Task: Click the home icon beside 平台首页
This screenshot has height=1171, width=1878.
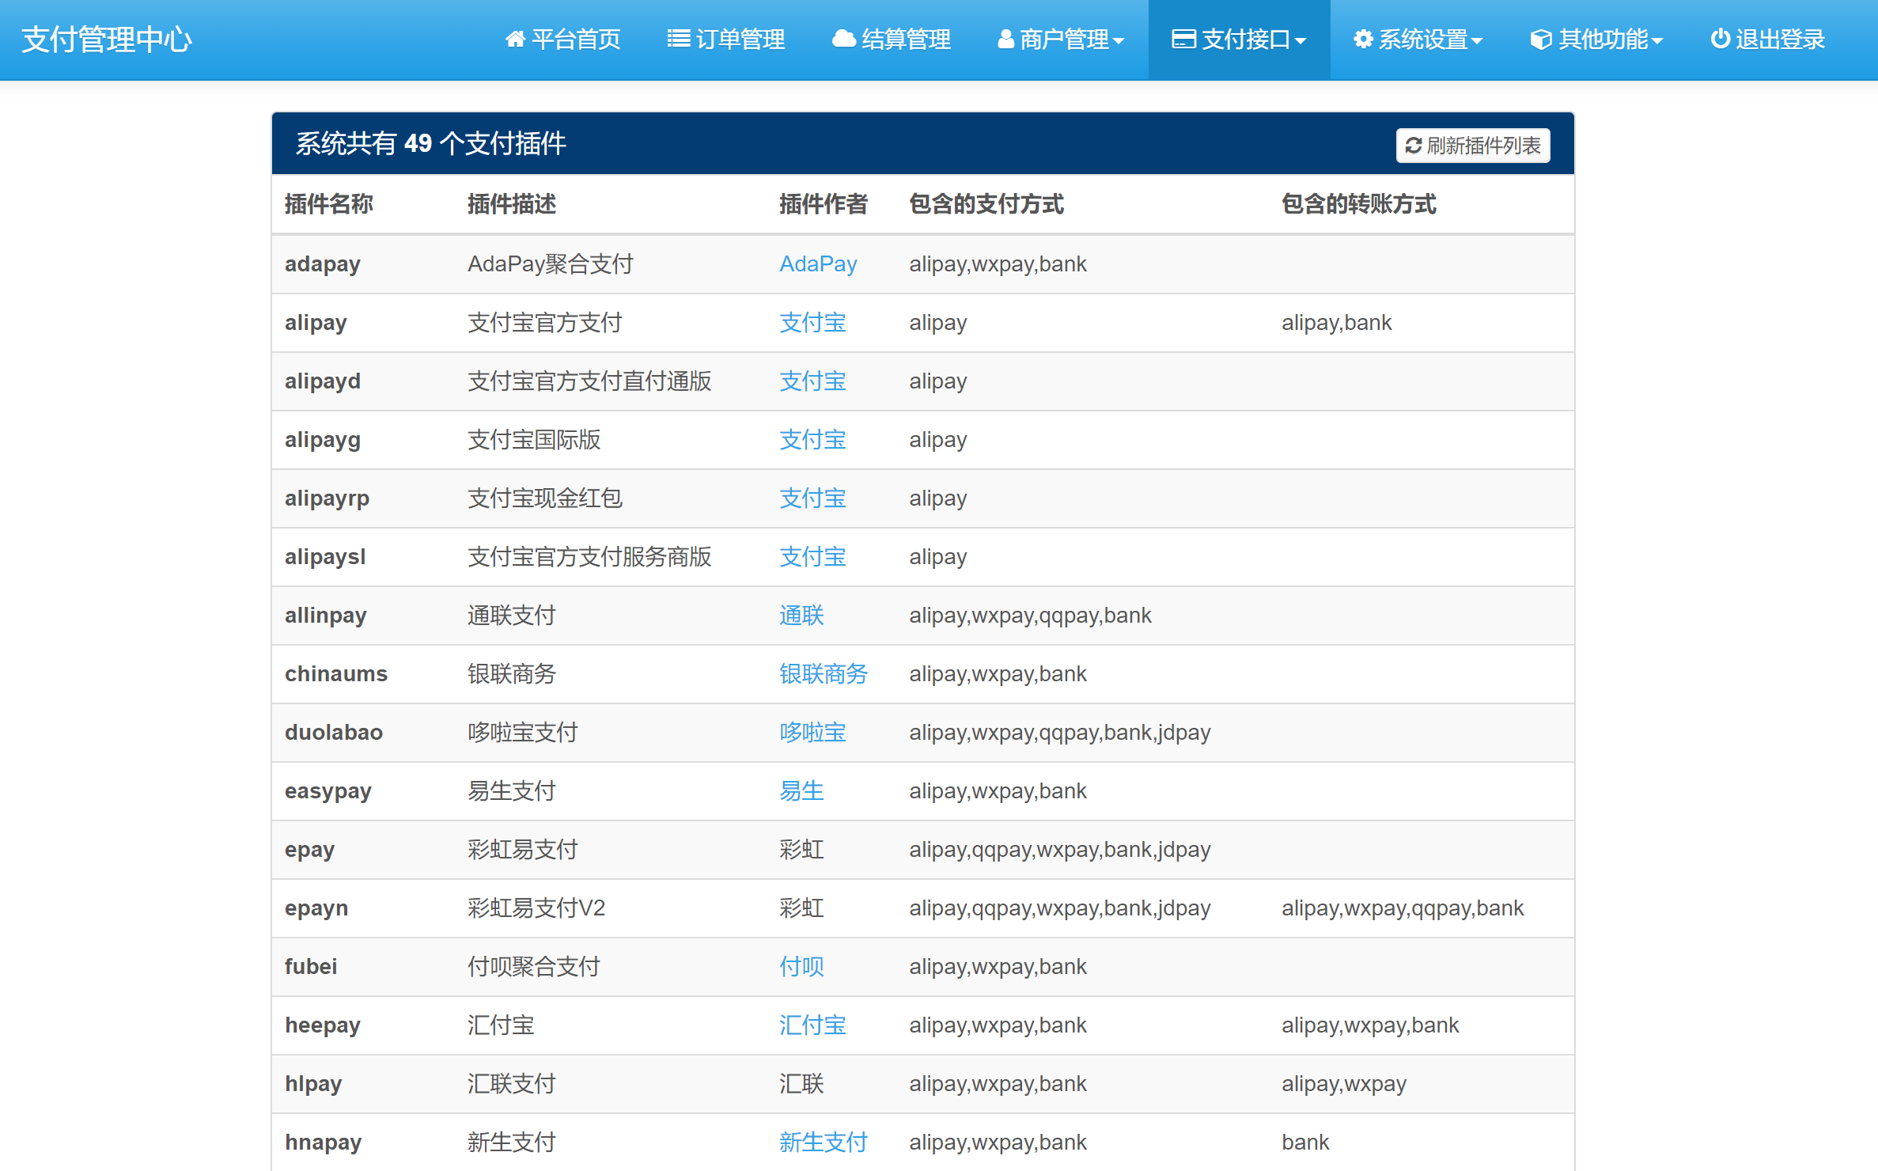Action: tap(515, 39)
